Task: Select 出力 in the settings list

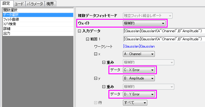Action: pyautogui.click(x=38, y=33)
